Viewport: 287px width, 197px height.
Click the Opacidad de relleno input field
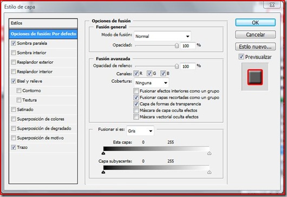[x=188, y=67]
